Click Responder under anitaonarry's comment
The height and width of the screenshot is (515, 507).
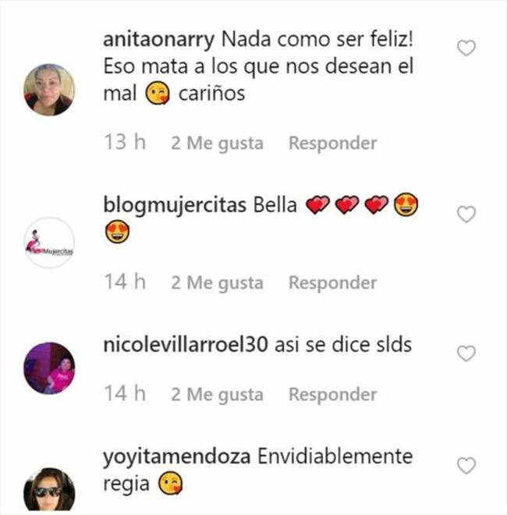pyautogui.click(x=332, y=144)
